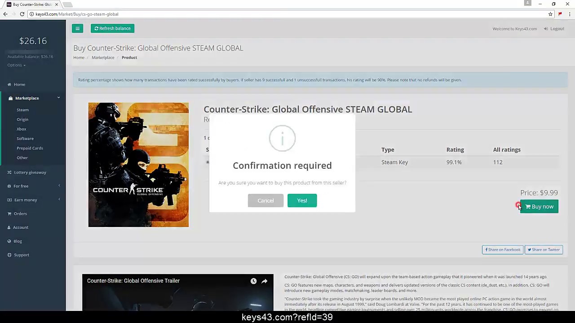Image resolution: width=575 pixels, height=323 pixels.
Task: Click the Lottery giveaway sidebar icon
Action: tap(10, 172)
